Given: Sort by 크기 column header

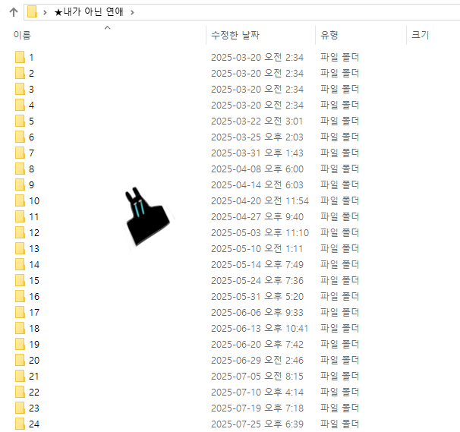Looking at the screenshot, I should 420,35.
